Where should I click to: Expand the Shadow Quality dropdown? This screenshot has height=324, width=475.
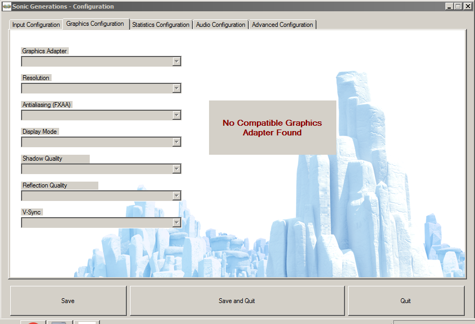[x=101, y=169]
